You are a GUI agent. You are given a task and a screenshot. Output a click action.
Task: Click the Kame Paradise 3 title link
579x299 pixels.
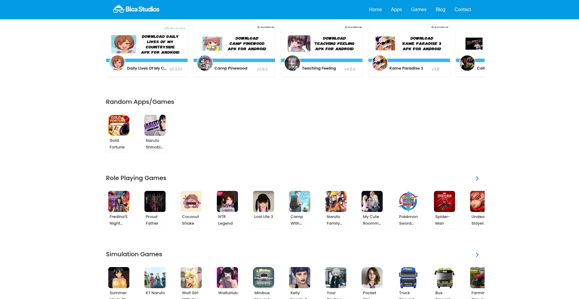[406, 68]
